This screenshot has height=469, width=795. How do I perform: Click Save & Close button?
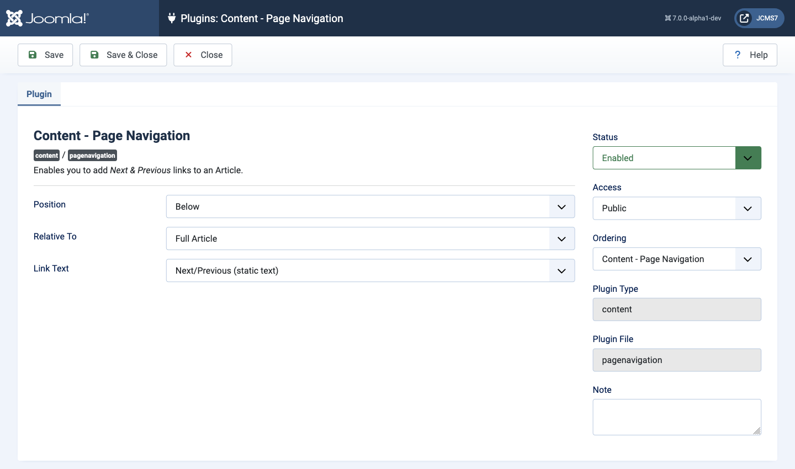(x=123, y=55)
